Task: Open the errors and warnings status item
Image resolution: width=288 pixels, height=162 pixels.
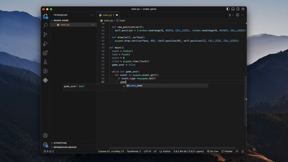Action: (49, 151)
